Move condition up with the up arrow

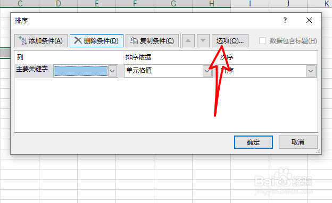click(188, 40)
